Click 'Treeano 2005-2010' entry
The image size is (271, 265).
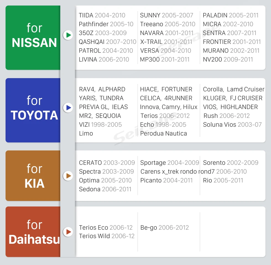tap(168, 24)
